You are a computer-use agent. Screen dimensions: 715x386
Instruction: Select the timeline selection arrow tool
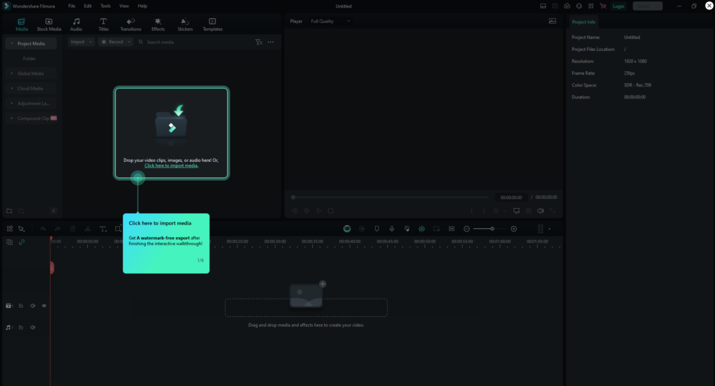point(22,229)
